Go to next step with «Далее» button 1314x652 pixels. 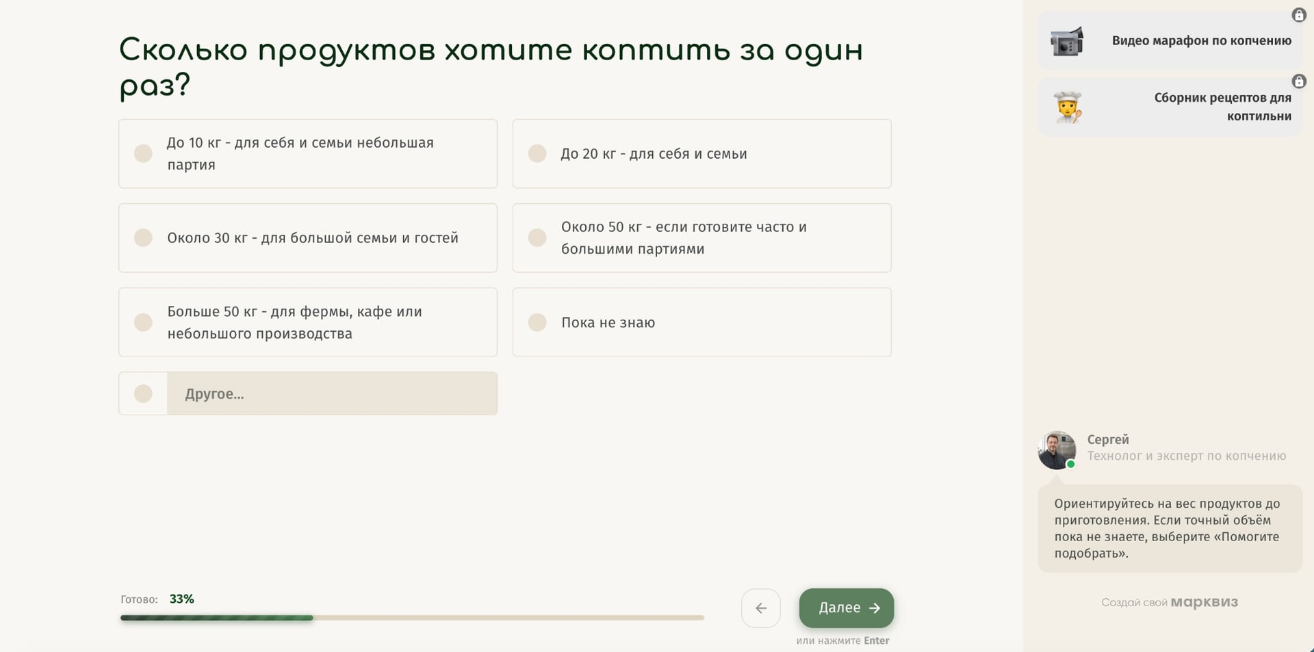pos(847,608)
